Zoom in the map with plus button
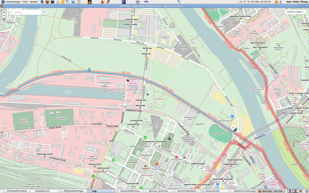Screen dimensions: 309x193 4,12
